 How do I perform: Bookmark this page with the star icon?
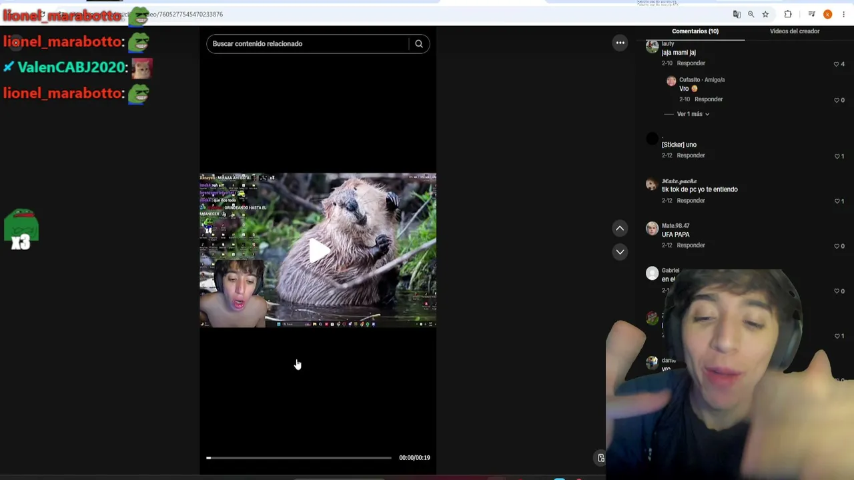coord(765,14)
